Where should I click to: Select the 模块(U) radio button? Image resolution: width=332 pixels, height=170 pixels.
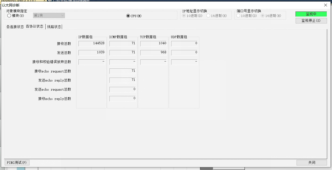coord(9,16)
